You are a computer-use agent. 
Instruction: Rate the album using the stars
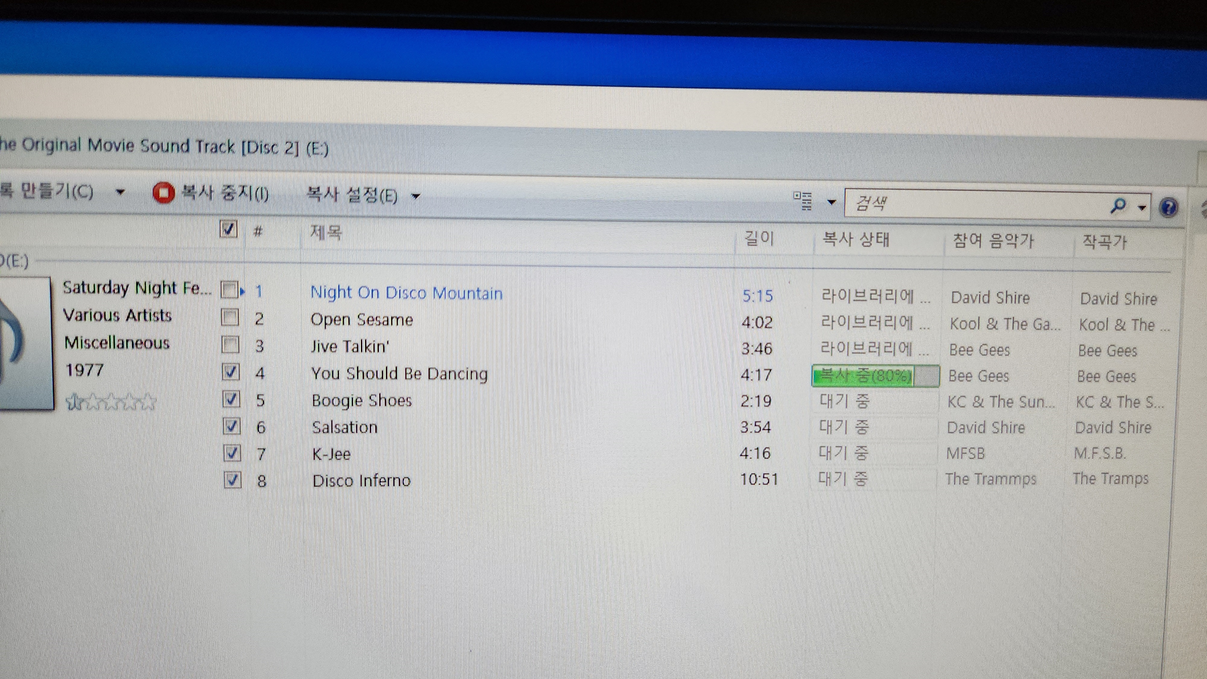tap(110, 402)
